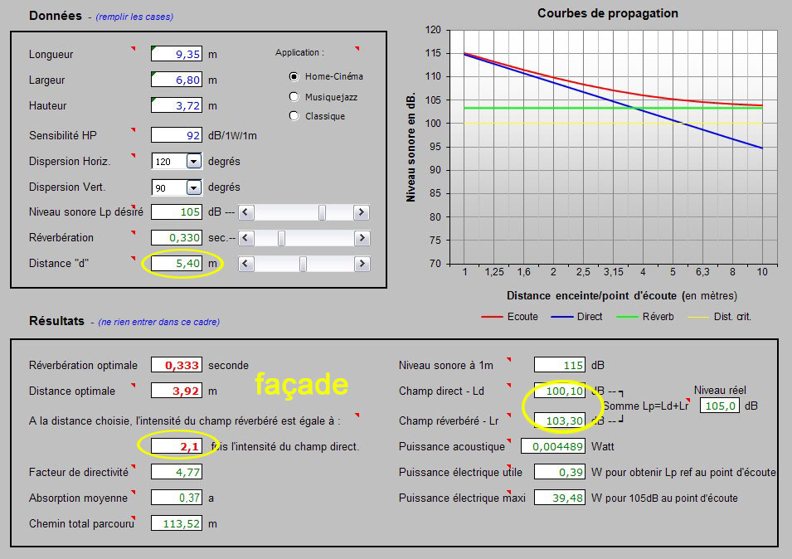Decrease Distance "d" with the left arrow

pos(246,265)
